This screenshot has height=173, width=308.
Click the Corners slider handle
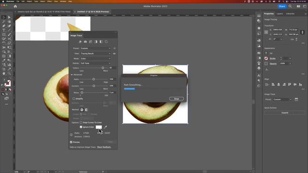(94, 86)
